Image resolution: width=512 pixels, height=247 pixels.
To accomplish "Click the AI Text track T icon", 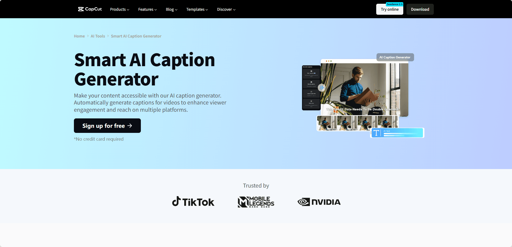I will [x=376, y=133].
